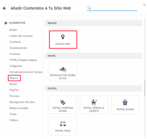Click the search input field
Viewport: 147px width, 139px height.
click(114, 8)
